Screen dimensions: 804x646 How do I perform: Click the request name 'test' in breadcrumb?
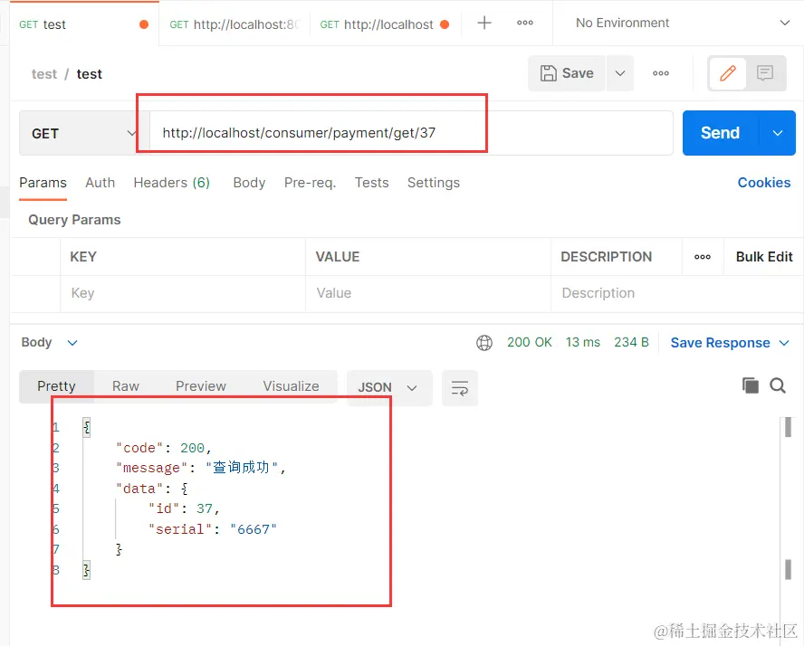(x=90, y=74)
